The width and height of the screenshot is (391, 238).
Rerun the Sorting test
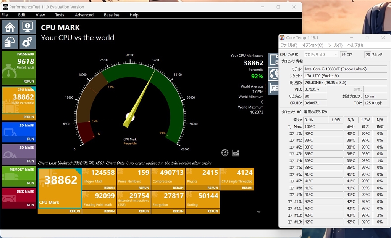(x=212, y=211)
